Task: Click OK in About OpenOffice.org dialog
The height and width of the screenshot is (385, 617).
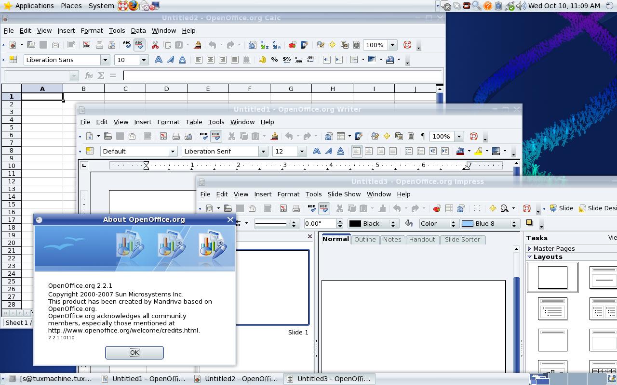Action: (x=134, y=353)
